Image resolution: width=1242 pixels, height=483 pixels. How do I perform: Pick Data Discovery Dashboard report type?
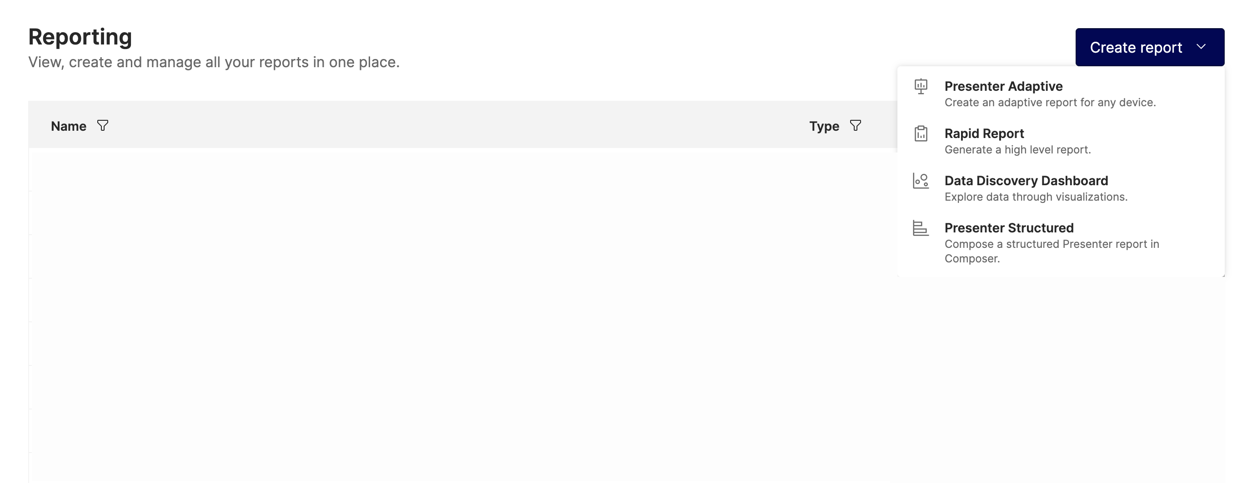click(x=1026, y=181)
